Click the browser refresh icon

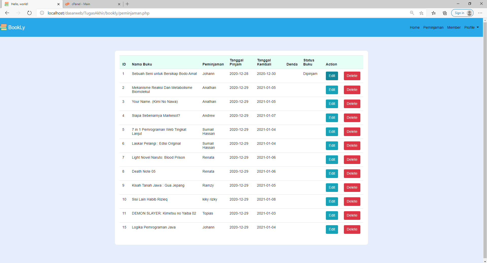[29, 13]
